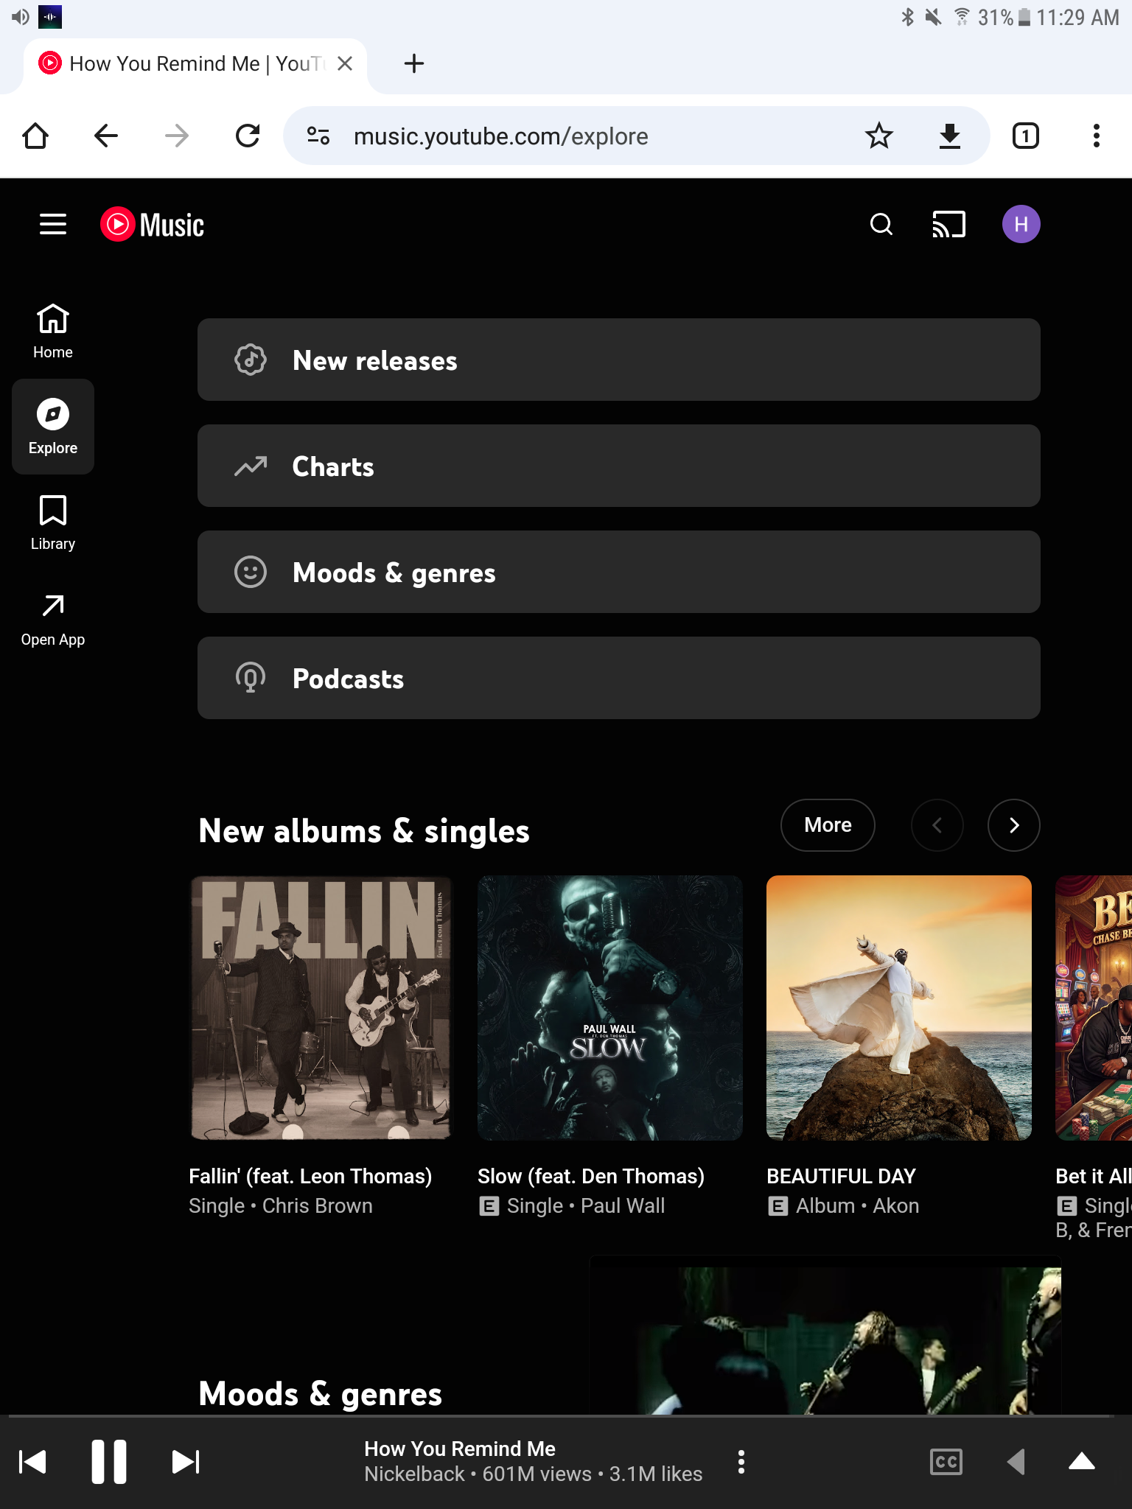
Task: Show next albums with right chevron
Action: [x=1013, y=825]
